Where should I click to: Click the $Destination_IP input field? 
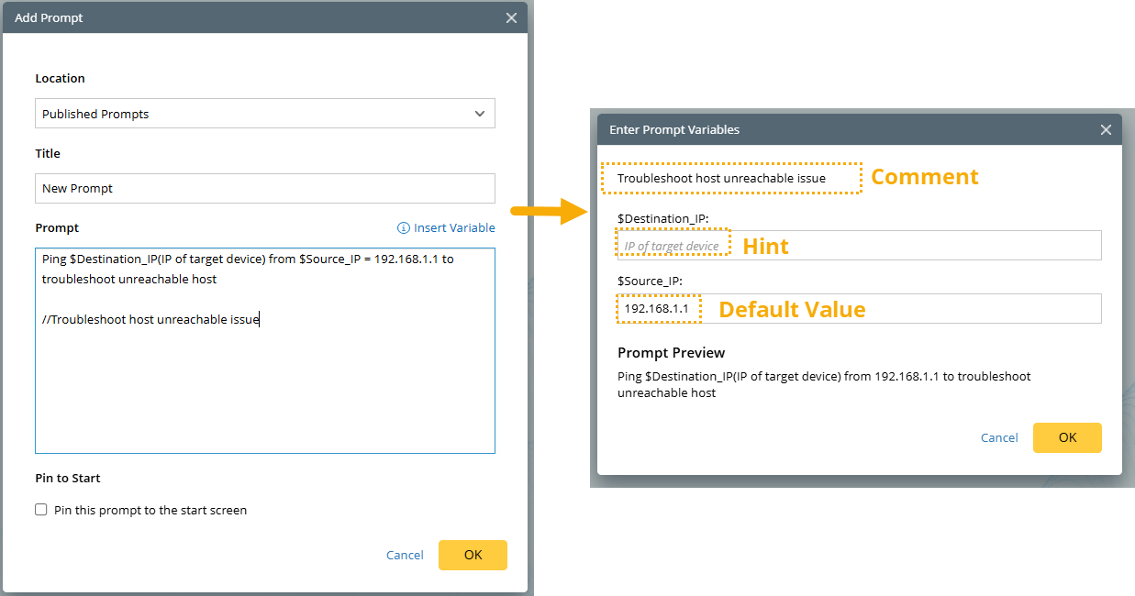(908, 246)
